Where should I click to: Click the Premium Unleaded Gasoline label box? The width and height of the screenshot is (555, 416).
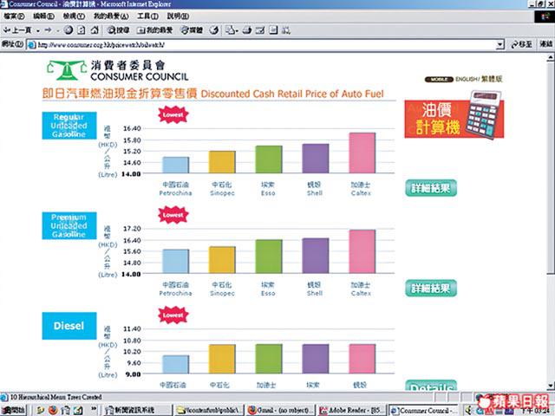click(69, 225)
